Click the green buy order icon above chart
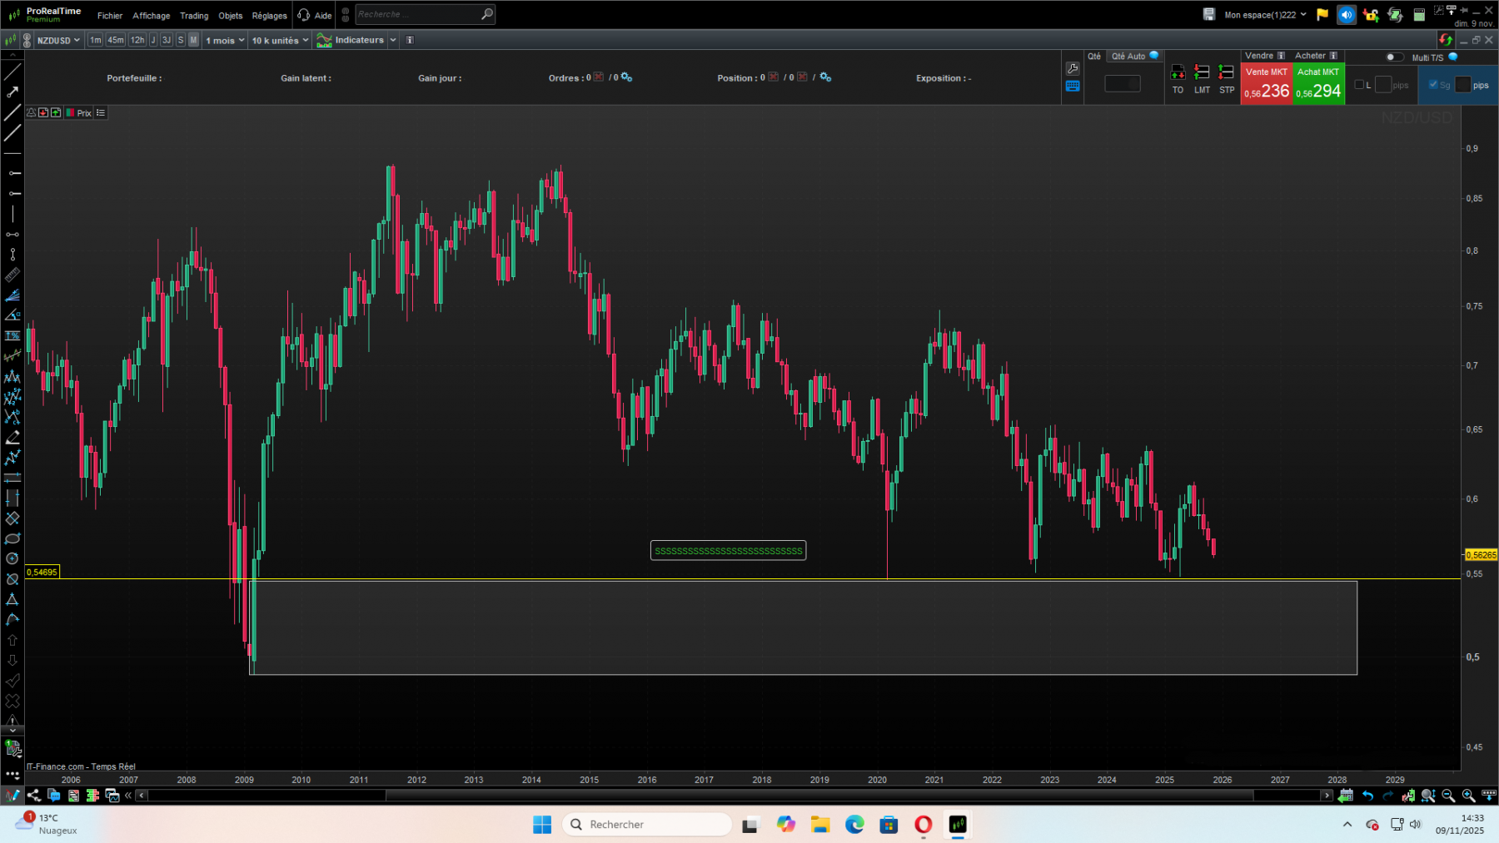 click(x=56, y=112)
